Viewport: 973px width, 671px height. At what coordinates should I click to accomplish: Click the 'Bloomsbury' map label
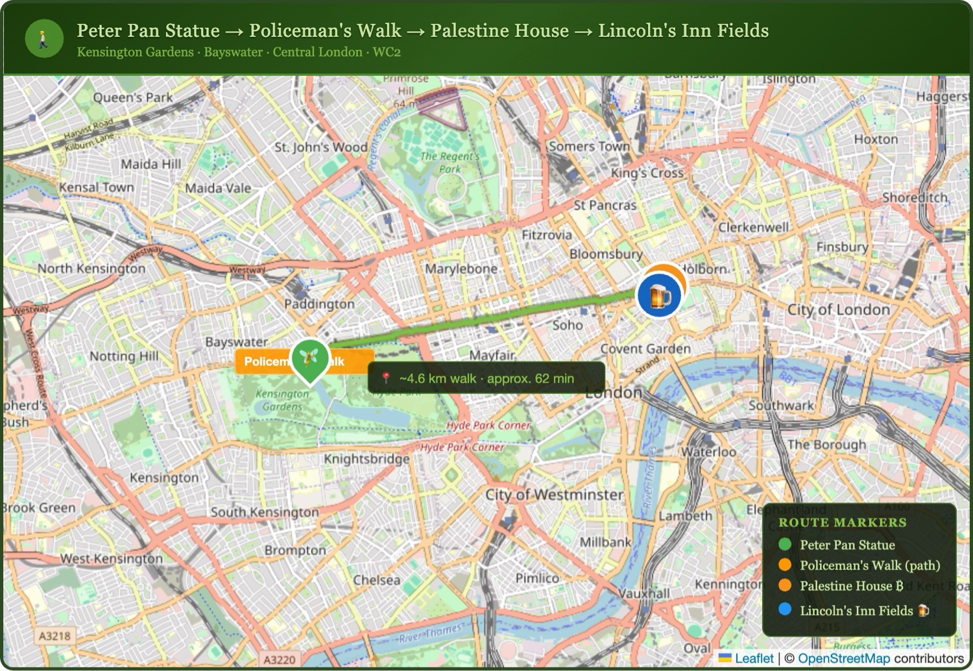607,254
